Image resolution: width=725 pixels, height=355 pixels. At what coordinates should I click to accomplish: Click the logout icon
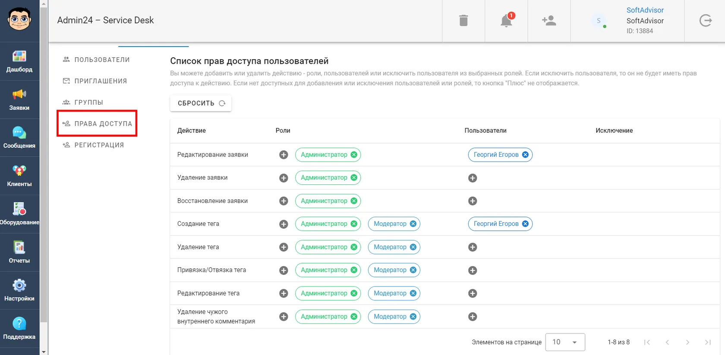(x=706, y=20)
